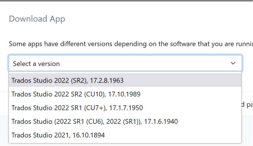Select the version numbered 17.1.7.1950

77,108
